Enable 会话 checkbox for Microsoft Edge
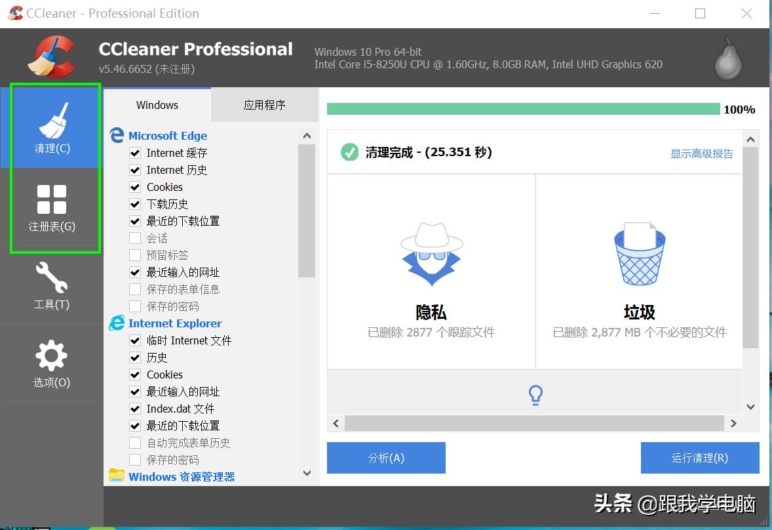 pos(135,238)
